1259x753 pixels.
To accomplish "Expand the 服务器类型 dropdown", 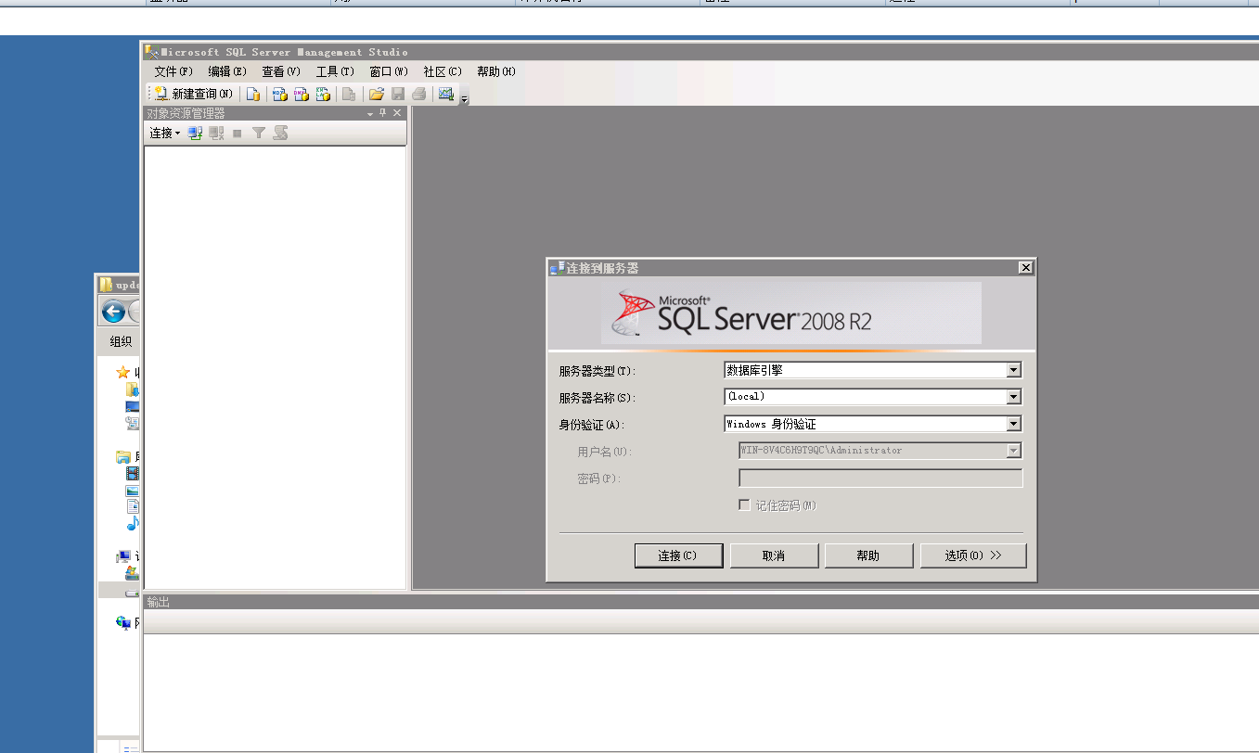I will pyautogui.click(x=1014, y=370).
